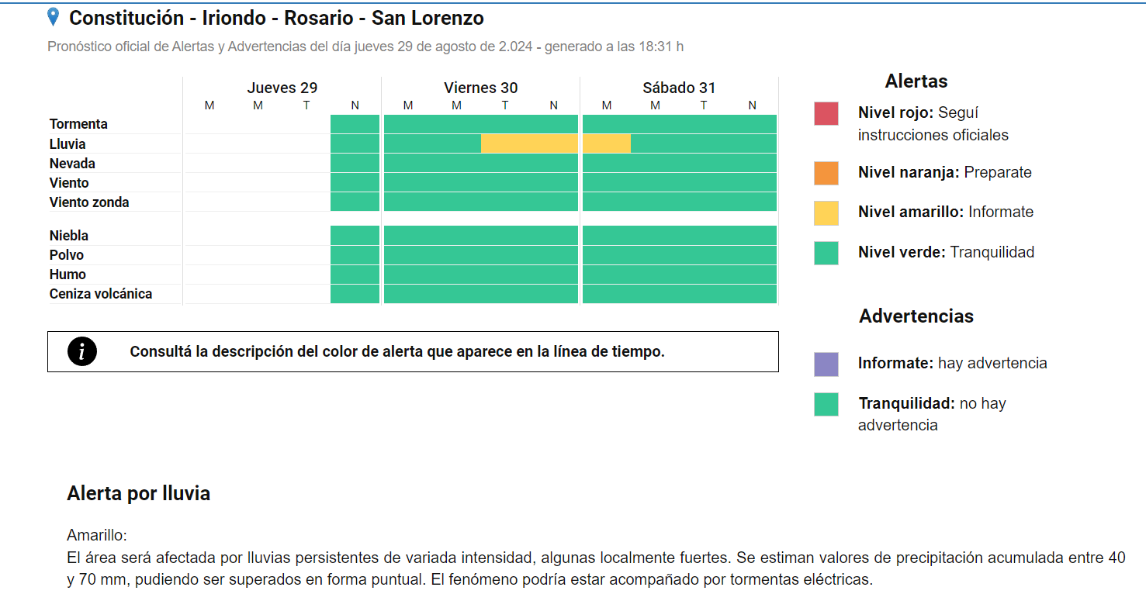Click the Tormenta row label
The image size is (1146, 601).
[x=78, y=124]
